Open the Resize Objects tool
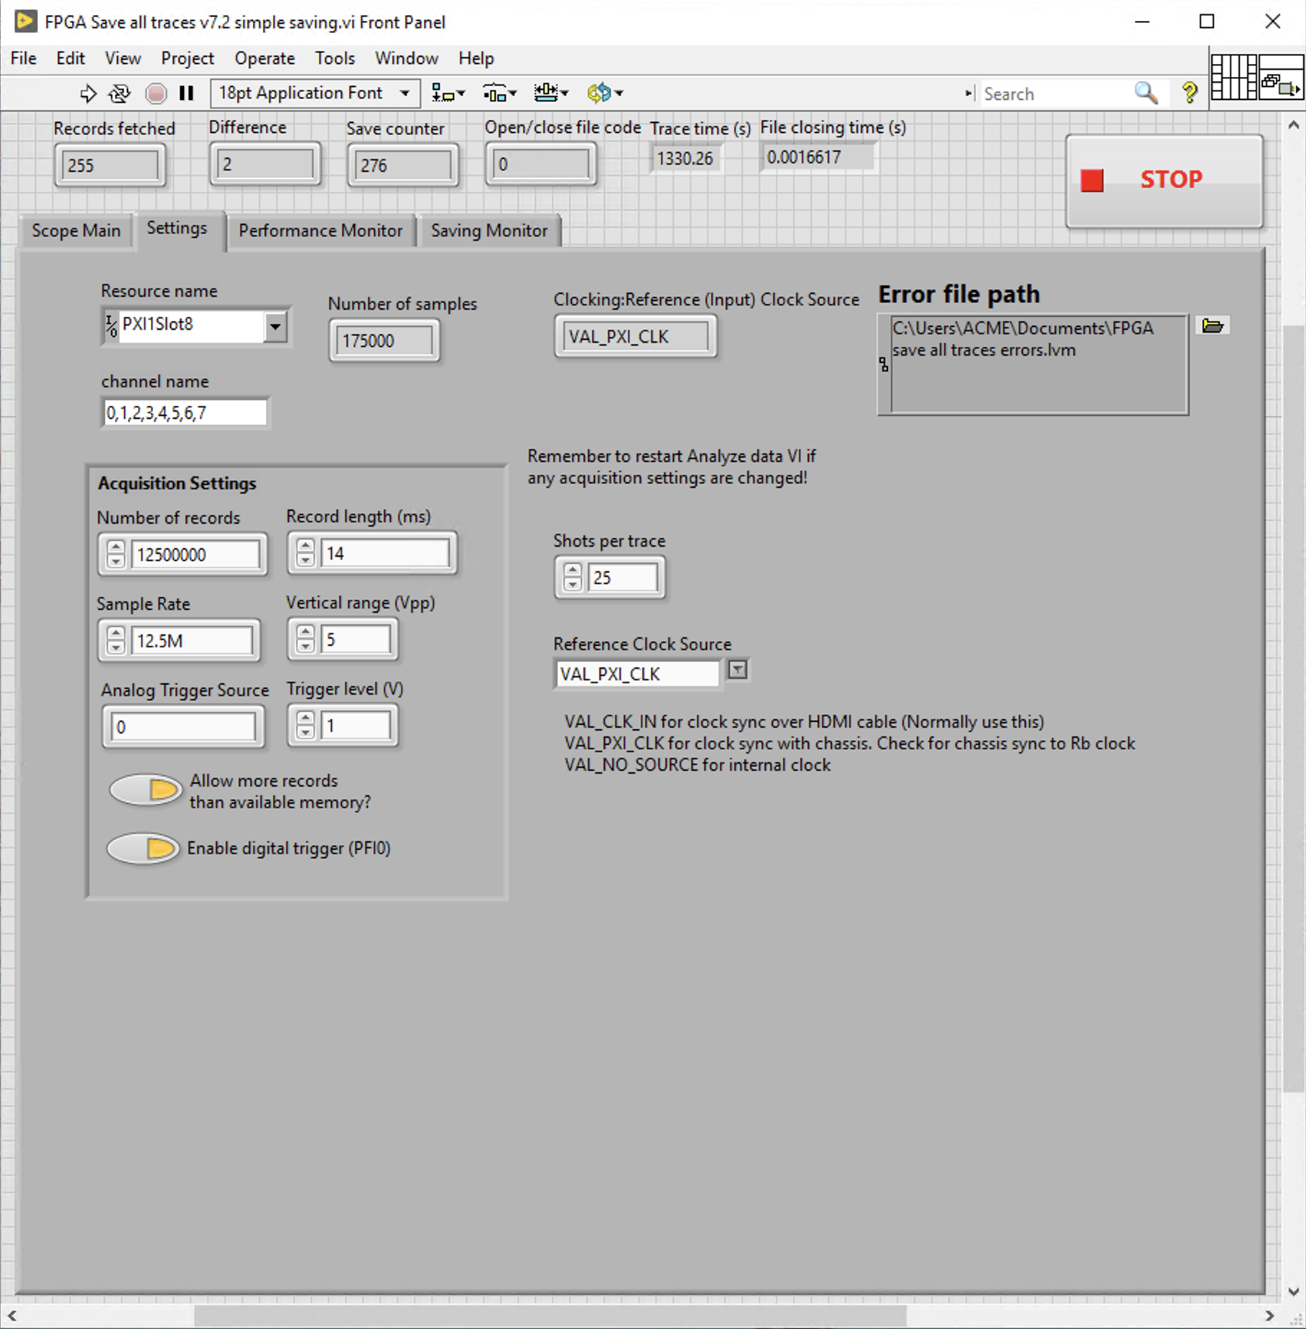The image size is (1306, 1329). pos(550,93)
